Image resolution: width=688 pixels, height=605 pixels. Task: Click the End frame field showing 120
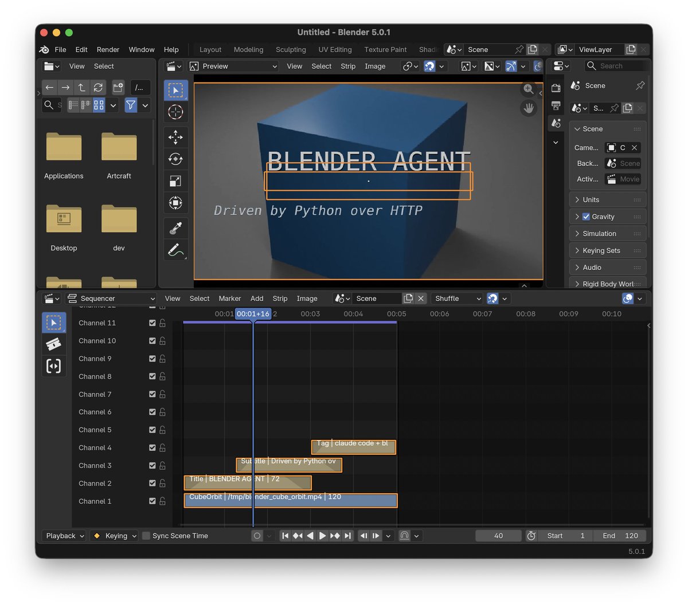coord(620,536)
